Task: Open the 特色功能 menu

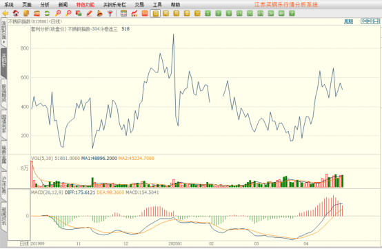Action: [86, 5]
